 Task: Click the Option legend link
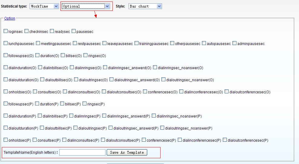pos(10,18)
